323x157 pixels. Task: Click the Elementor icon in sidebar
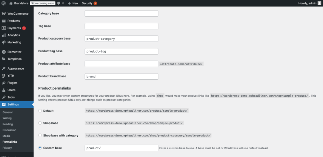click(4, 52)
